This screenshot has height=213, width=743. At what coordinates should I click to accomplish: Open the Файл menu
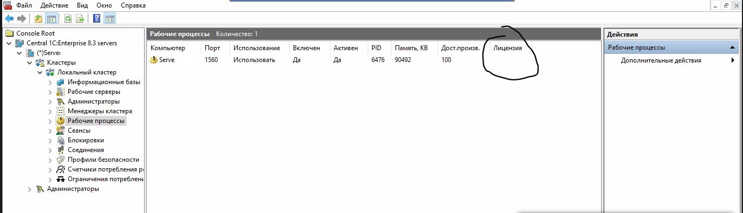pyautogui.click(x=24, y=5)
